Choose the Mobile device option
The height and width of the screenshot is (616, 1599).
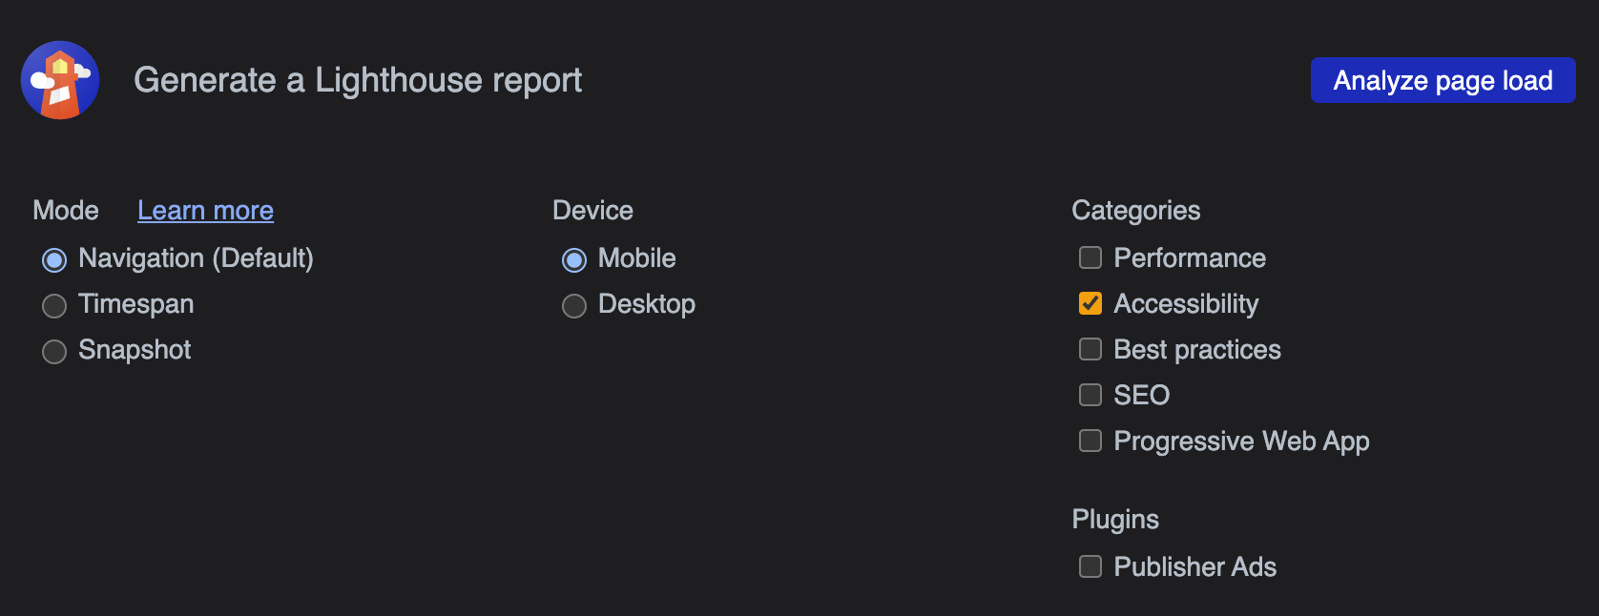pos(573,258)
